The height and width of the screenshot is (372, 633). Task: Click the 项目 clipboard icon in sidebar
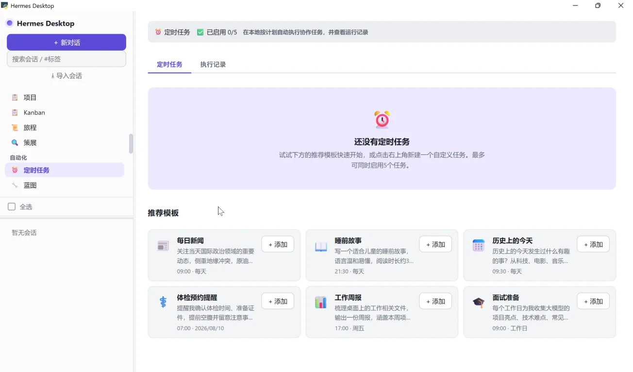tap(15, 98)
